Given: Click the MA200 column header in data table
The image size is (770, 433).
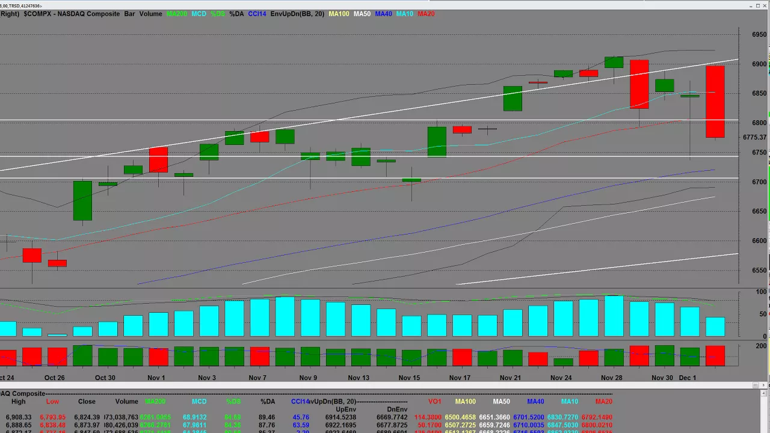Looking at the screenshot, I should (x=155, y=402).
